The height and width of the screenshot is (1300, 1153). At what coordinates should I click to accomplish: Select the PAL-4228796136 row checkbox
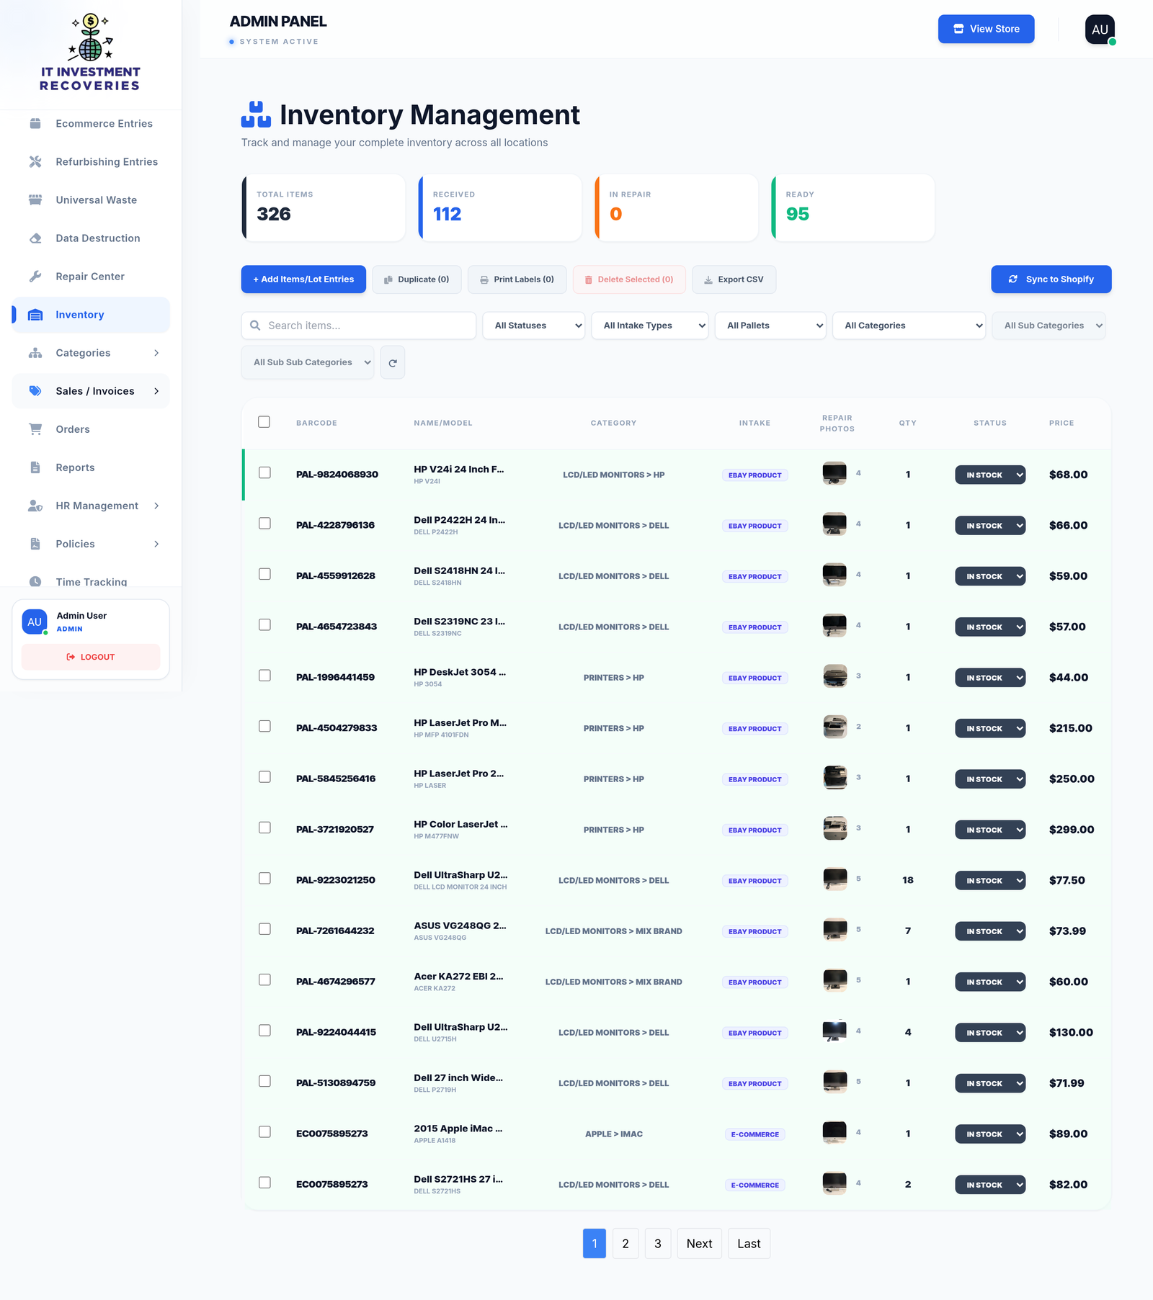click(264, 524)
